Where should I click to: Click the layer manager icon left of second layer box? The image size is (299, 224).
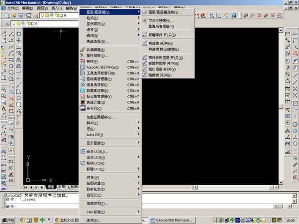(x=7, y=24)
